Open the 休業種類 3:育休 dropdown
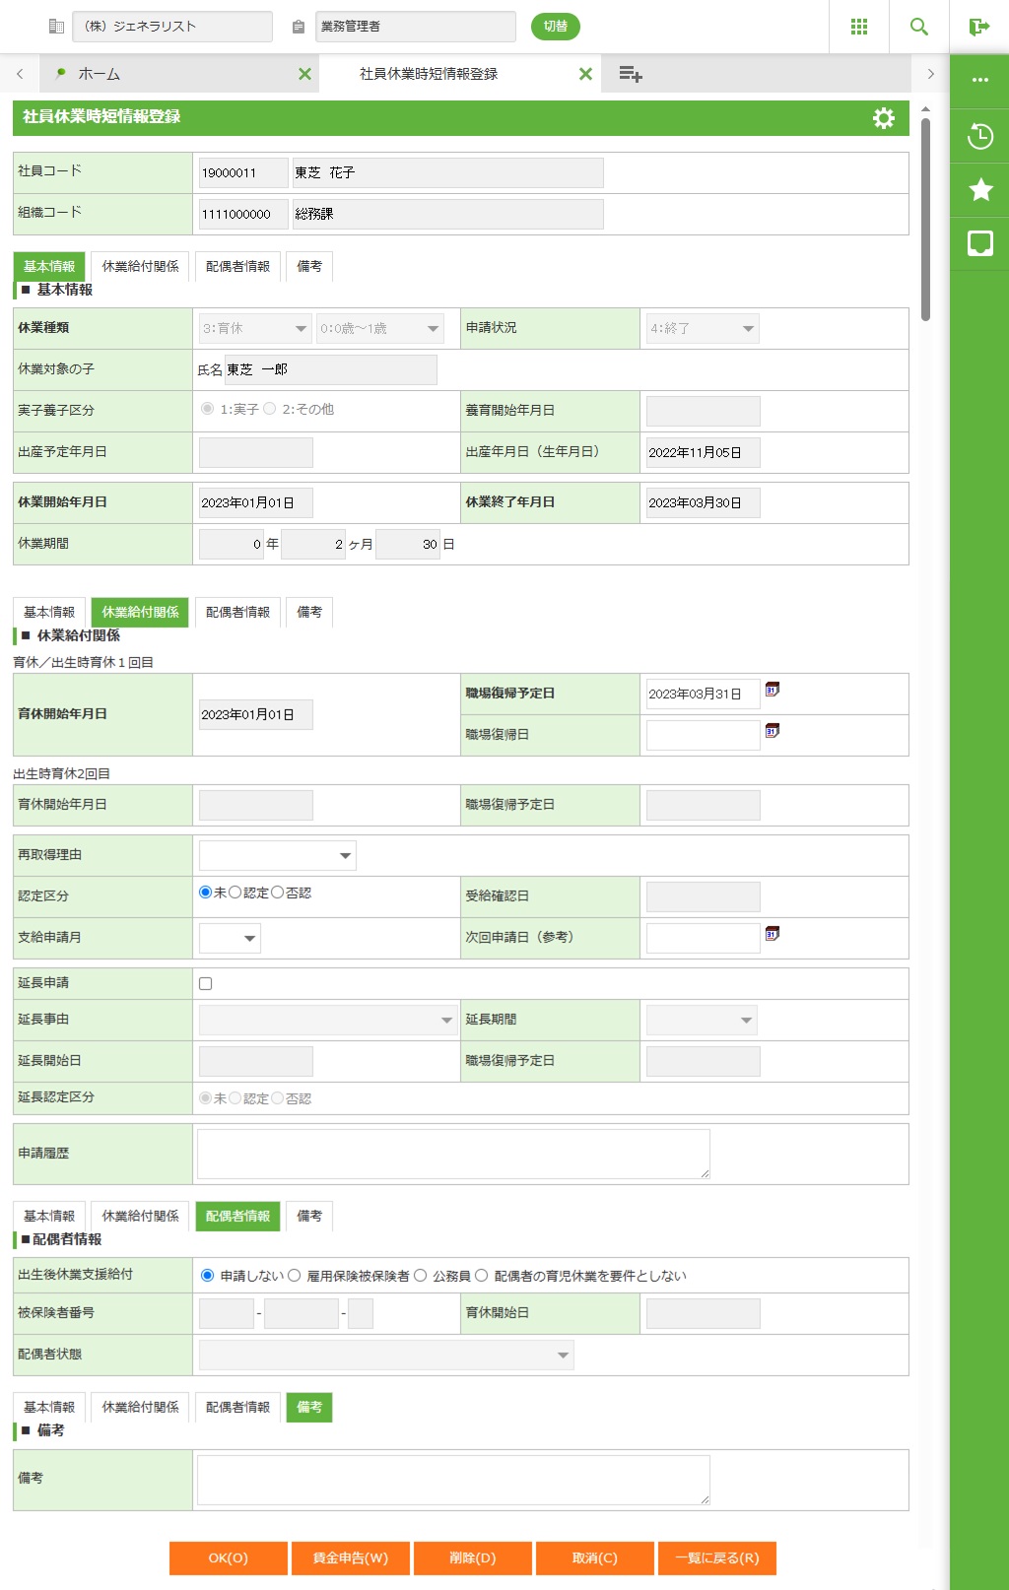Viewport: 1009px width, 1590px height. 255,329
